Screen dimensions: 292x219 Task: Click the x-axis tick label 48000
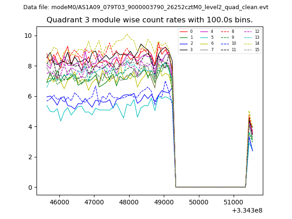click(129, 202)
